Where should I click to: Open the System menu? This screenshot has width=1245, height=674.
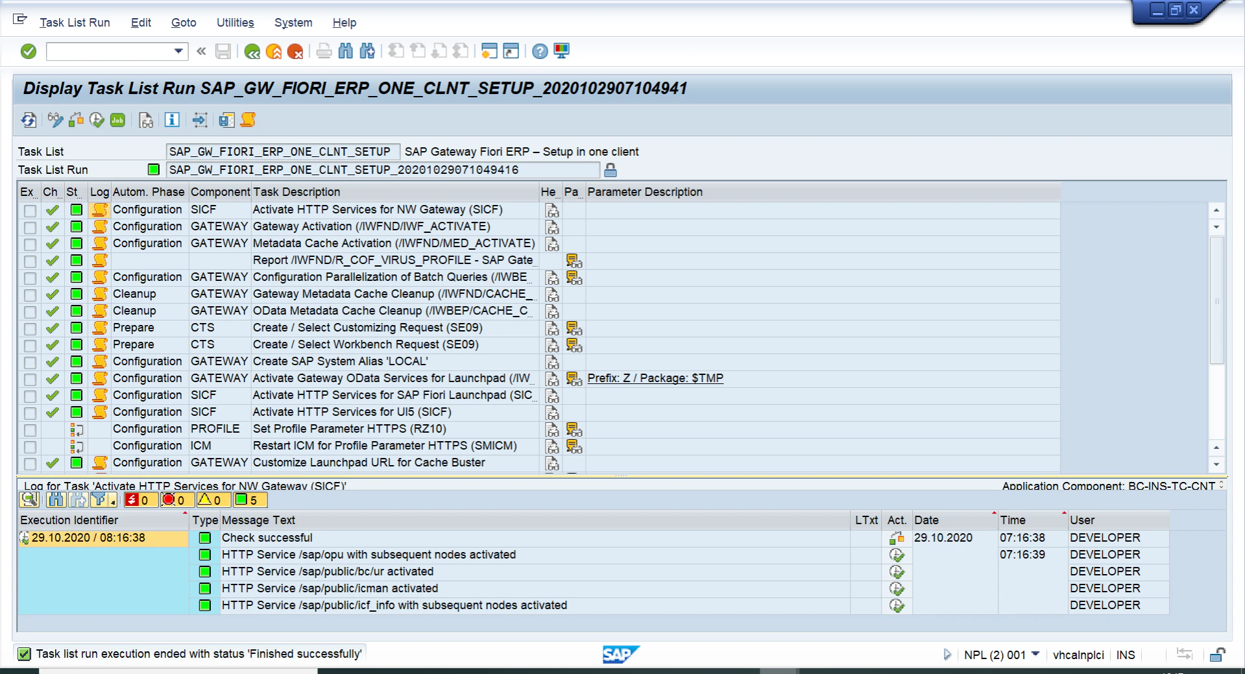293,23
